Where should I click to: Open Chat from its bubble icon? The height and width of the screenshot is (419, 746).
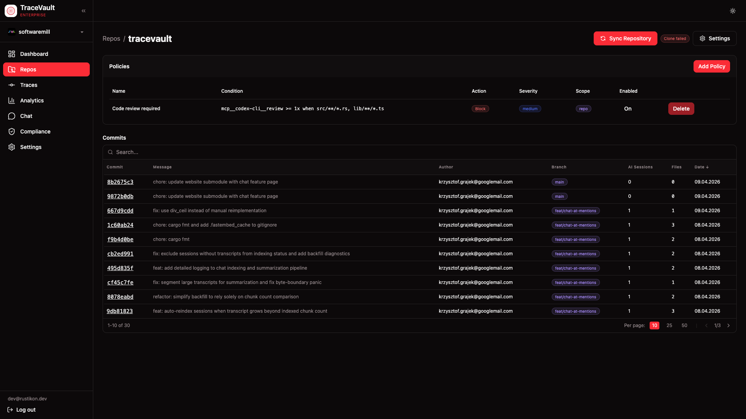click(x=12, y=116)
